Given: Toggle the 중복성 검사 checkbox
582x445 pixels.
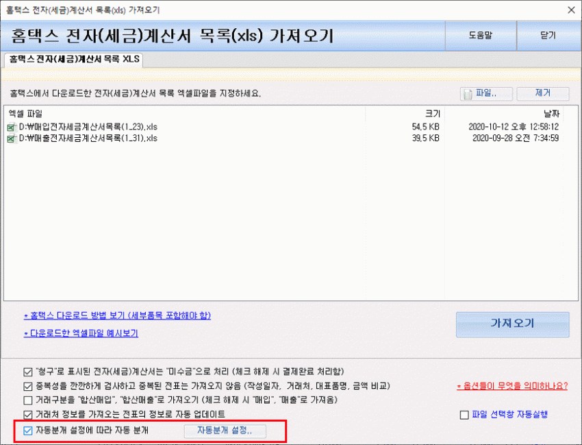Looking at the screenshot, I should click(x=28, y=386).
